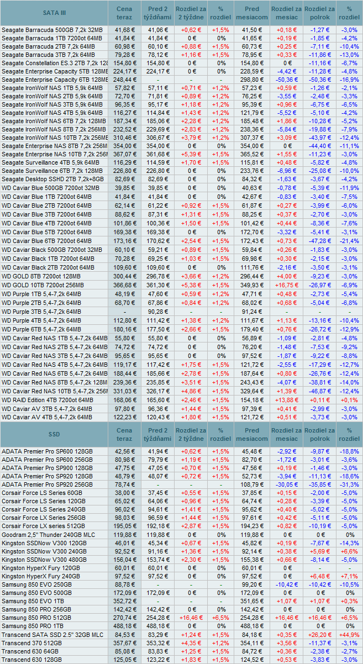Click +16,75 € monthly change for WD GOLD 10TB

coord(286,284)
